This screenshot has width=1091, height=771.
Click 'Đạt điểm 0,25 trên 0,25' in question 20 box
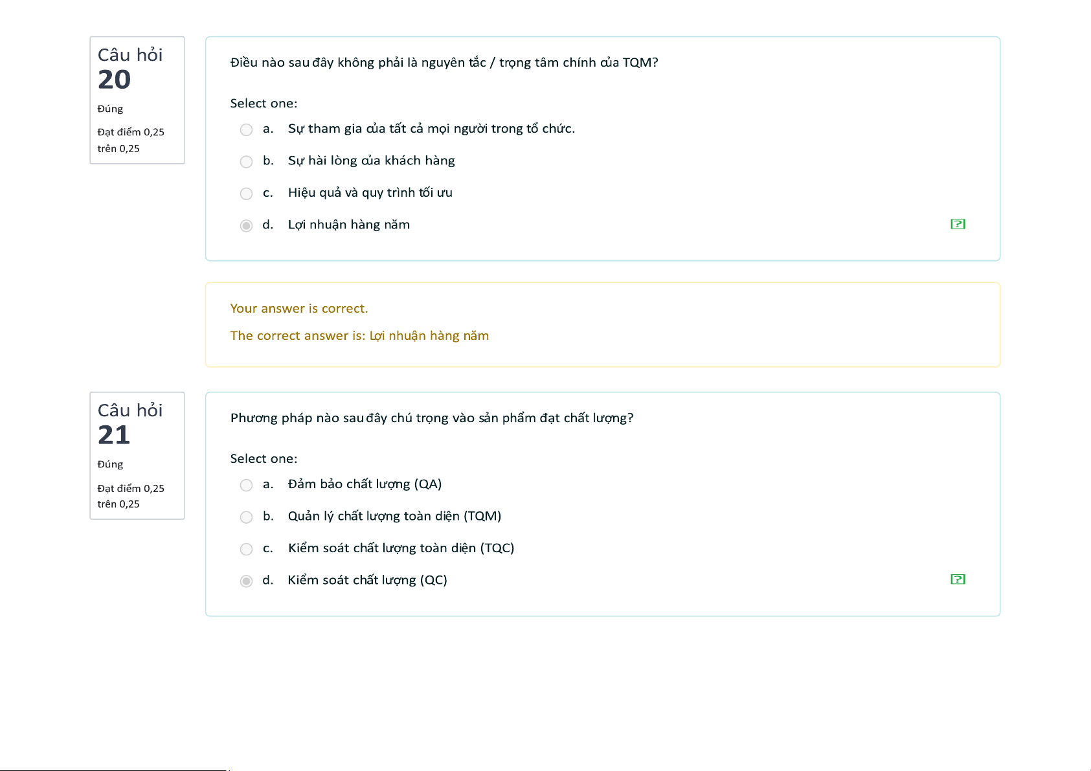tap(131, 140)
